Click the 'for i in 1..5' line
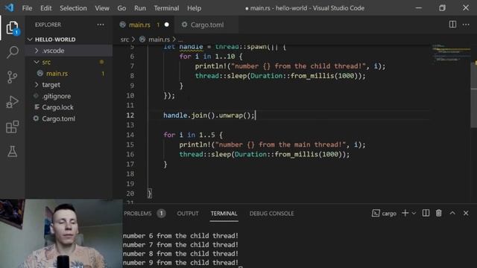This screenshot has height=268, width=477. 193,135
